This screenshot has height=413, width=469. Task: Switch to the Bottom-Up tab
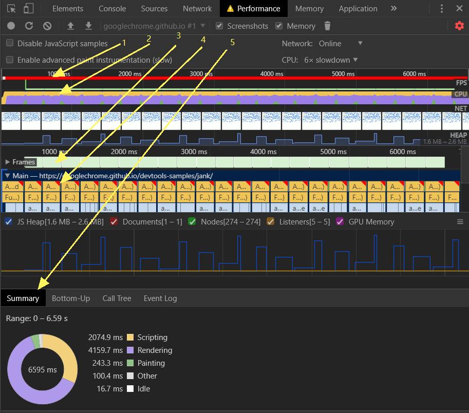click(x=71, y=298)
